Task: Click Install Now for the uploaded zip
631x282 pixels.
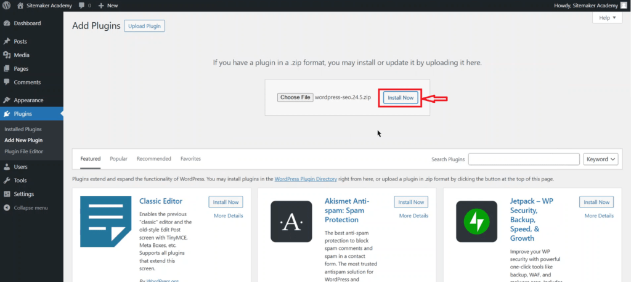Action: 401,98
